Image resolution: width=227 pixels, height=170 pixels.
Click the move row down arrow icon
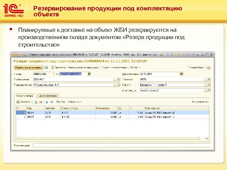tap(52, 102)
